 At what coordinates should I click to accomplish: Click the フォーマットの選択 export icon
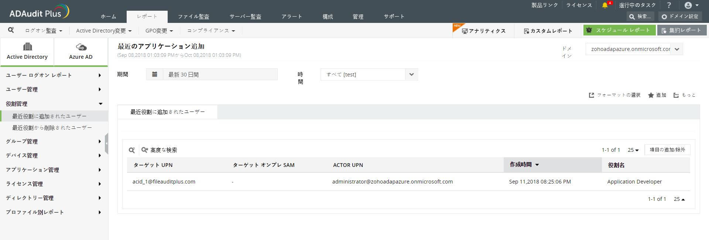[x=614, y=95]
